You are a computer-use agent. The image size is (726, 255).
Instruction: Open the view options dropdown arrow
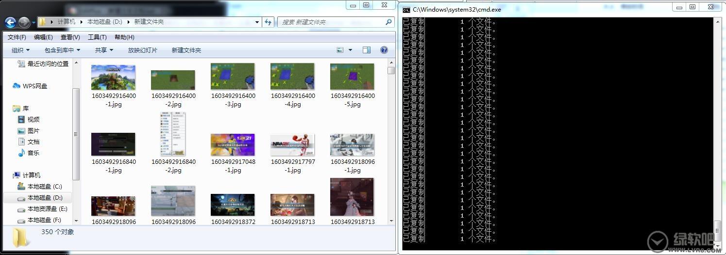pyautogui.click(x=350, y=50)
